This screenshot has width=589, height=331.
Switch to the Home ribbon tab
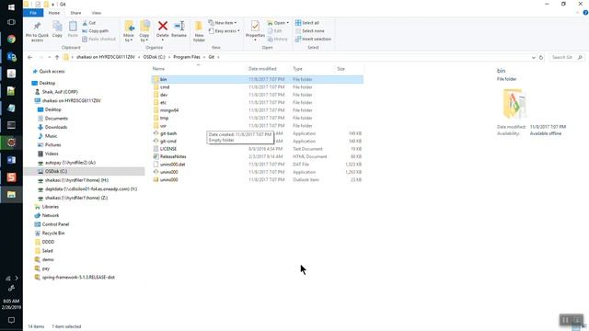tap(54, 13)
